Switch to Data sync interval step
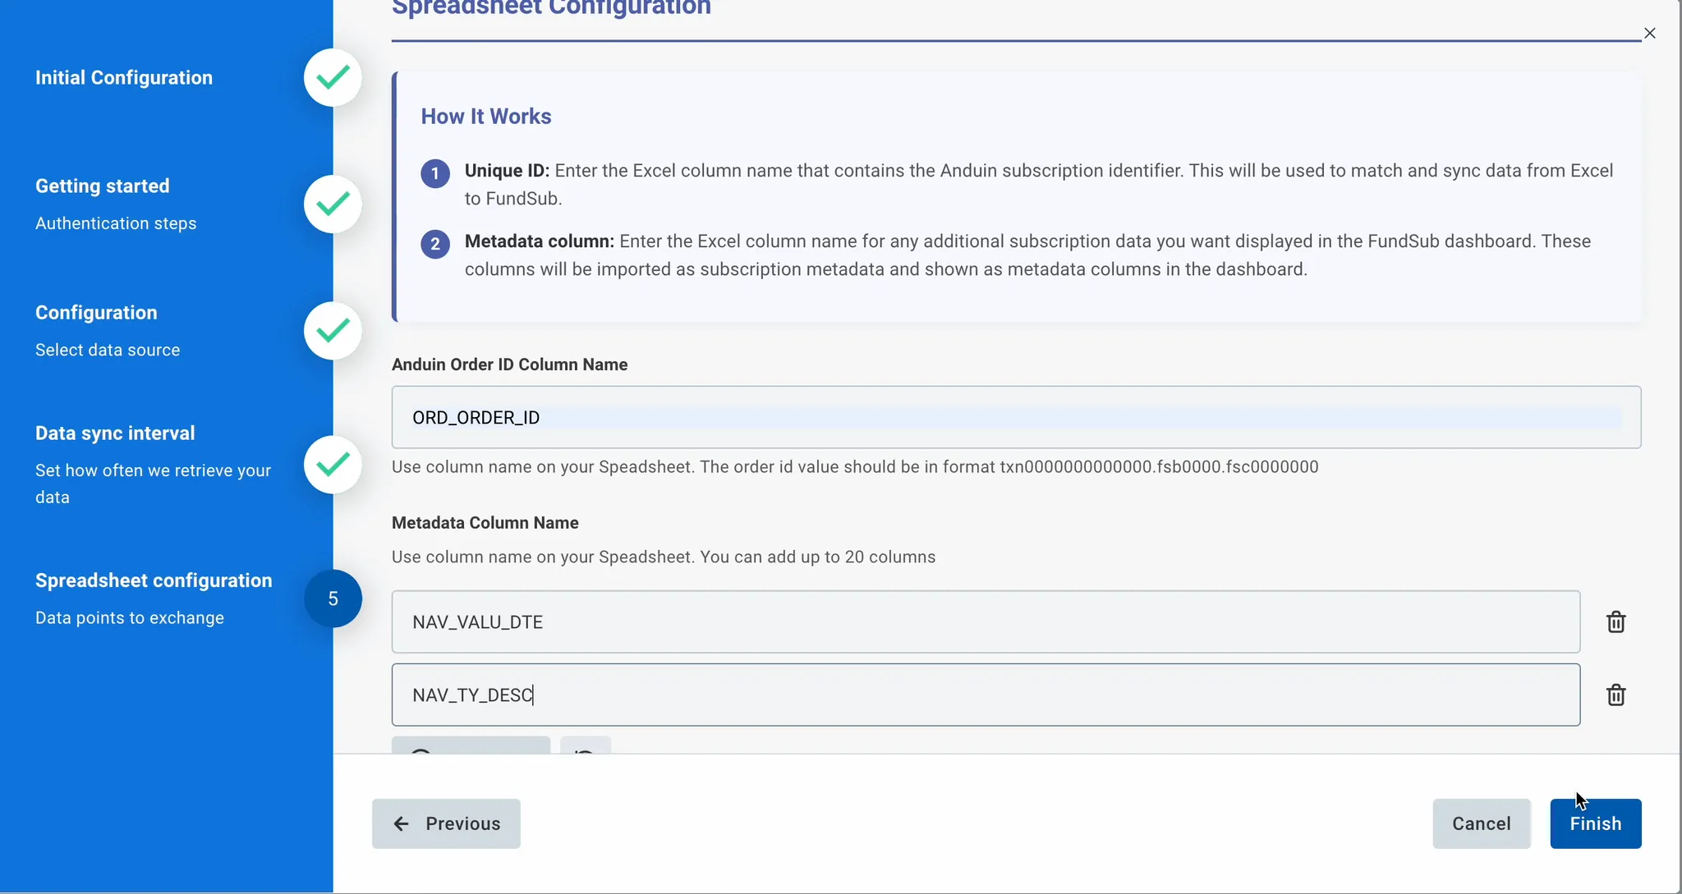 click(115, 433)
